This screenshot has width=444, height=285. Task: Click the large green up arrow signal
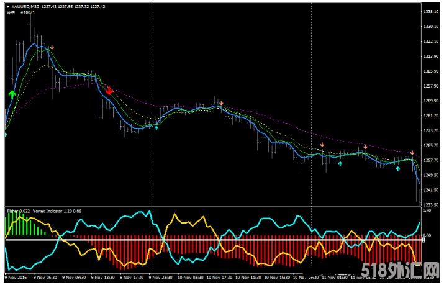tap(12, 94)
